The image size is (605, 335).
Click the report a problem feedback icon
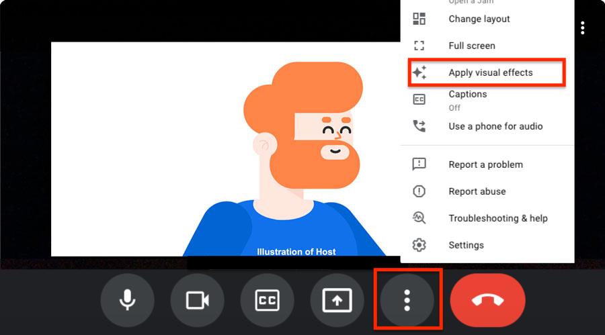(419, 164)
